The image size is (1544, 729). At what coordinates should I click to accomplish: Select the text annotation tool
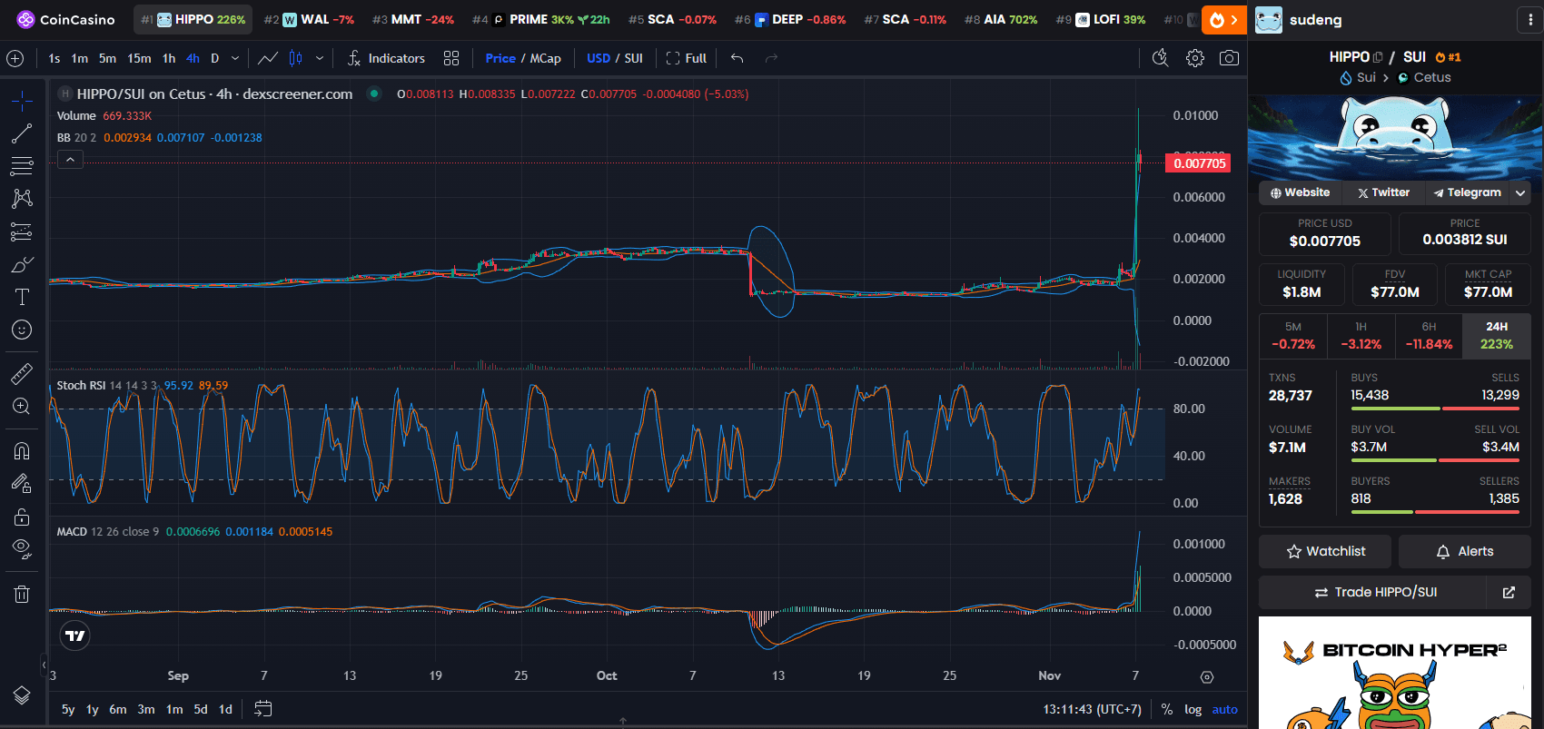point(22,297)
